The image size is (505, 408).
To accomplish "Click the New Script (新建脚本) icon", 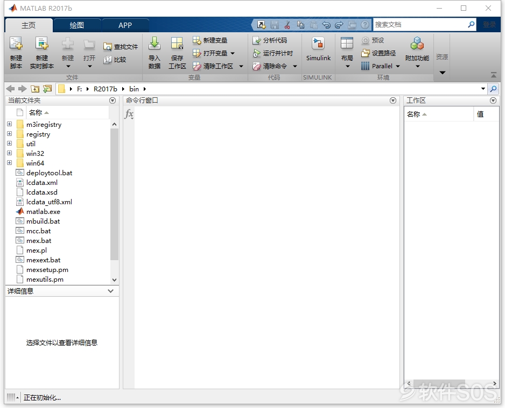I will (16, 44).
